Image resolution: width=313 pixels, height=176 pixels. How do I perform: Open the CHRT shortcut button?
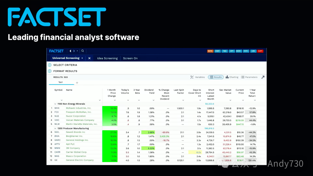(x=217, y=51)
